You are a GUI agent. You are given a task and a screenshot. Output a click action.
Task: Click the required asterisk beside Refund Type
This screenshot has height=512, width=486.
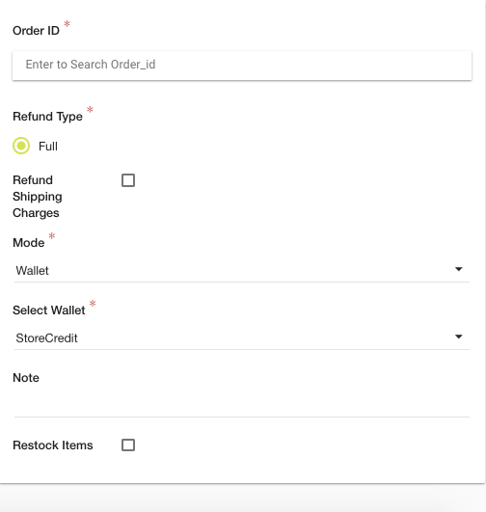click(90, 110)
